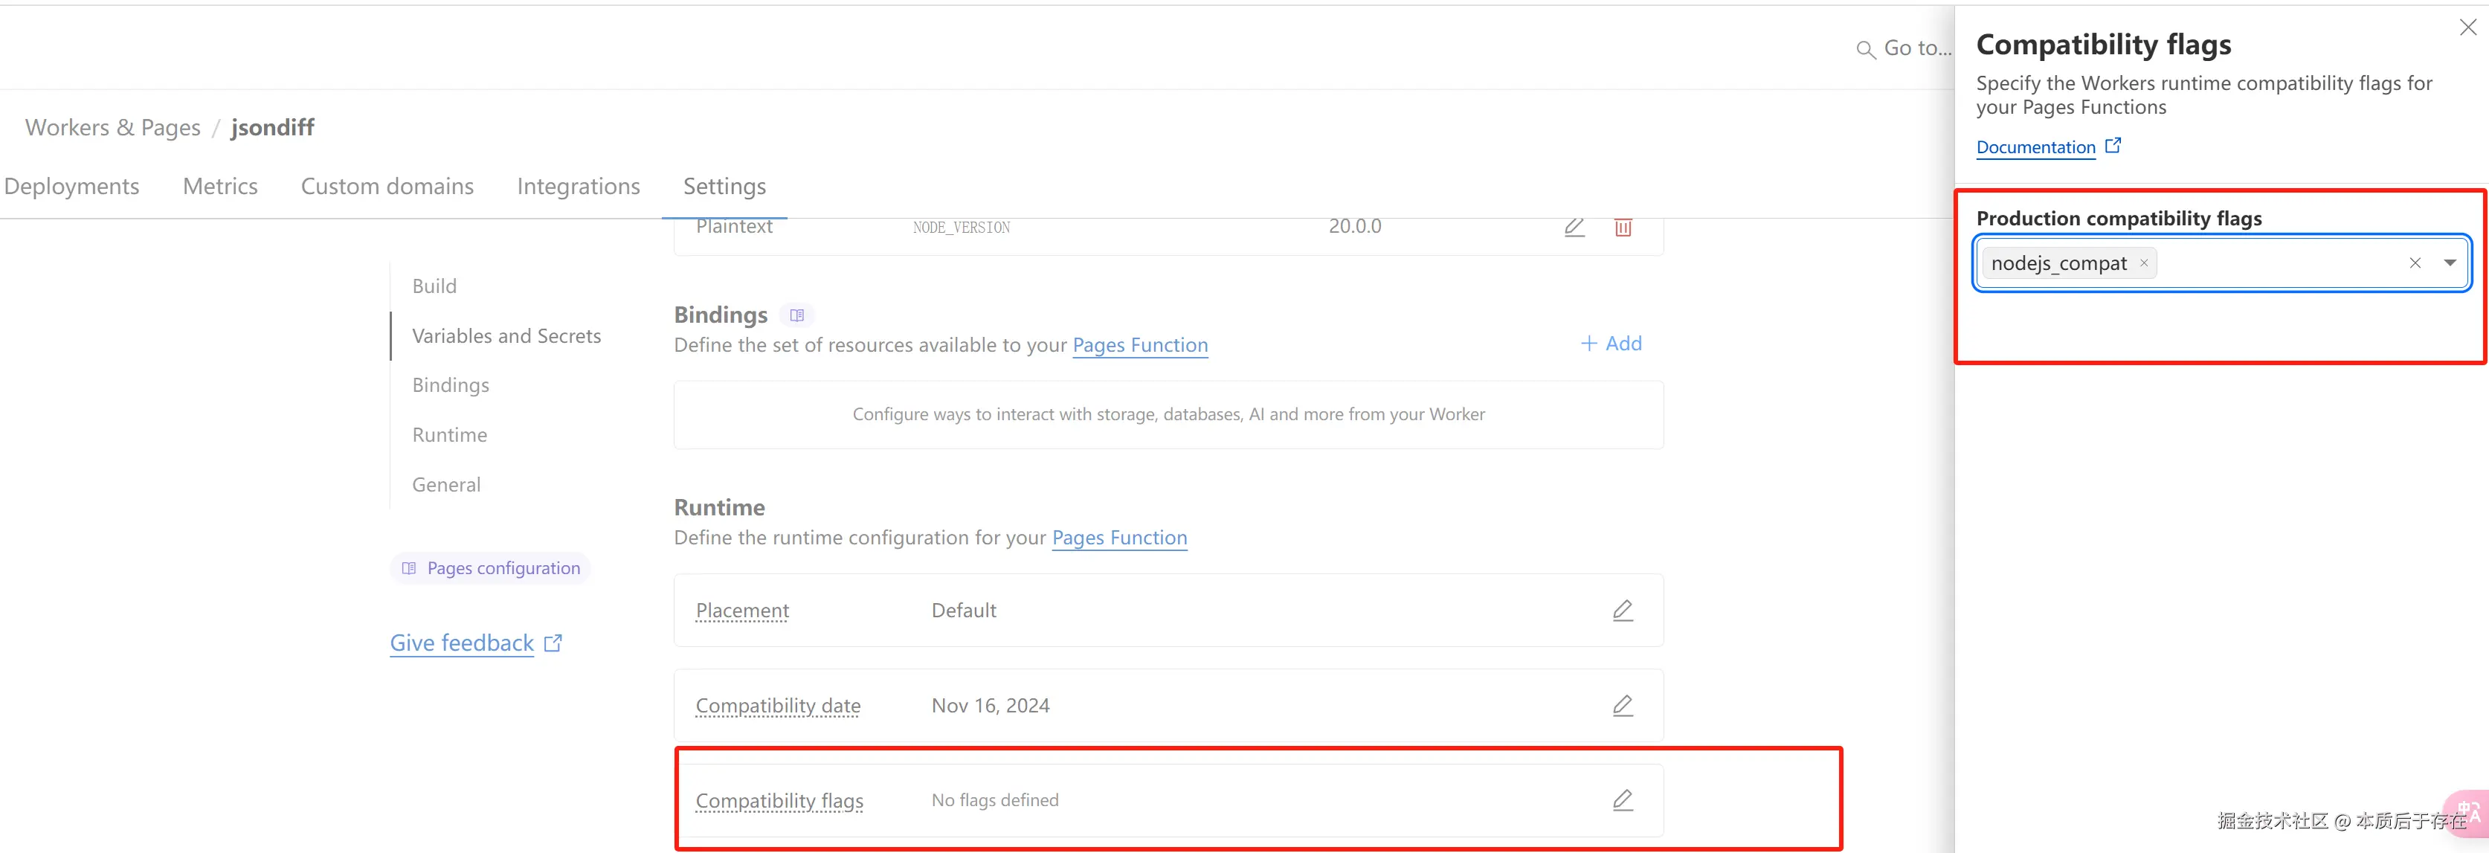2489x853 pixels.
Task: Open the Documentation link in side panel
Action: [x=2035, y=147]
